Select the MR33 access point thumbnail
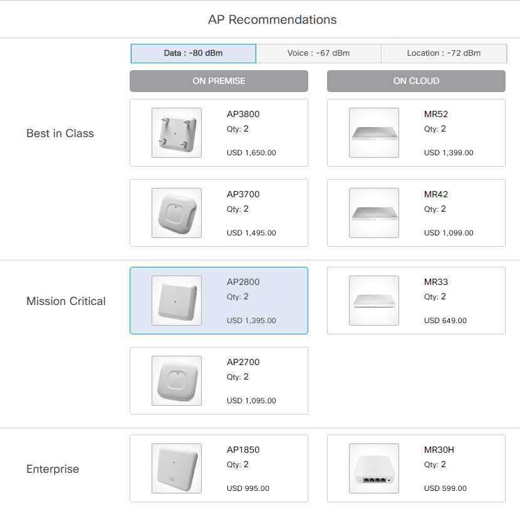Screen dimensions: 520x506 click(373, 301)
